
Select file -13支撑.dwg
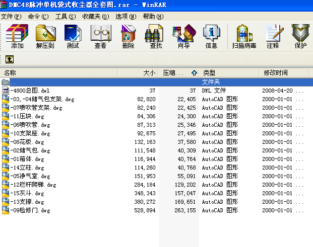click(27, 202)
